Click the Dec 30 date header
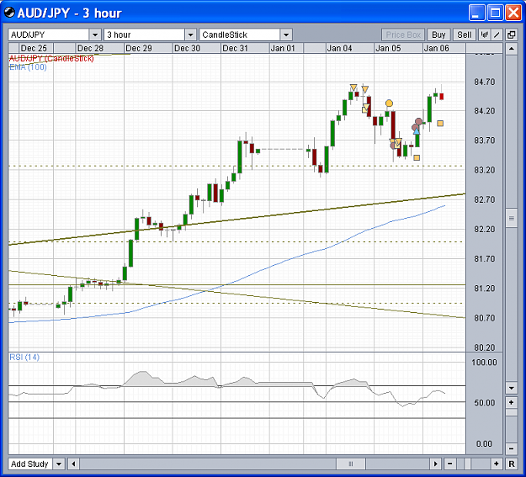The width and height of the screenshot is (526, 477). (187, 48)
